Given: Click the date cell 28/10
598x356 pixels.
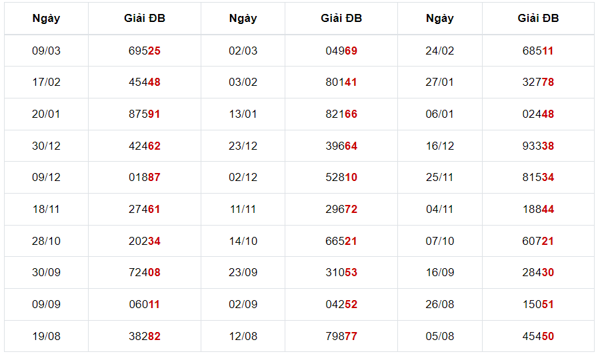Looking at the screenshot, I should (46, 241).
